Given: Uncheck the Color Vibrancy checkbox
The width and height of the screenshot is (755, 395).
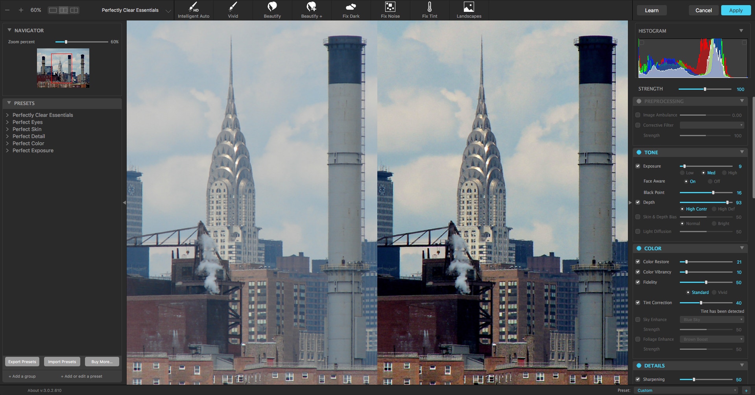Looking at the screenshot, I should 638,272.
